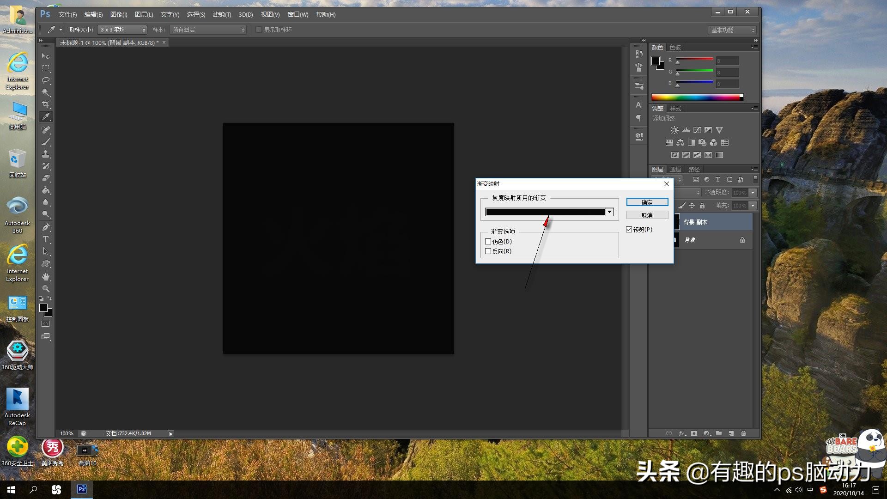
Task: Select the Horizontal Type tool
Action: coord(46,239)
